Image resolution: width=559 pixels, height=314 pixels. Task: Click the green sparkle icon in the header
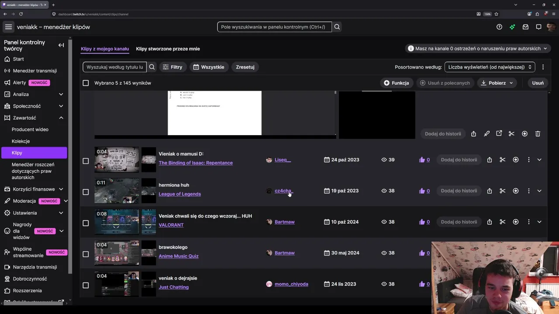click(x=512, y=27)
